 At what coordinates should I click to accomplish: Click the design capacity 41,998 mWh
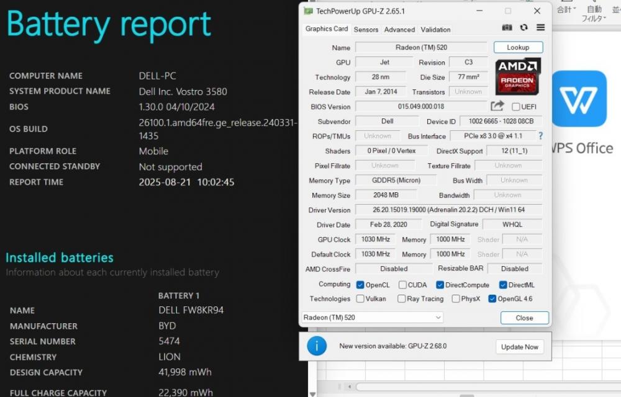click(x=185, y=372)
